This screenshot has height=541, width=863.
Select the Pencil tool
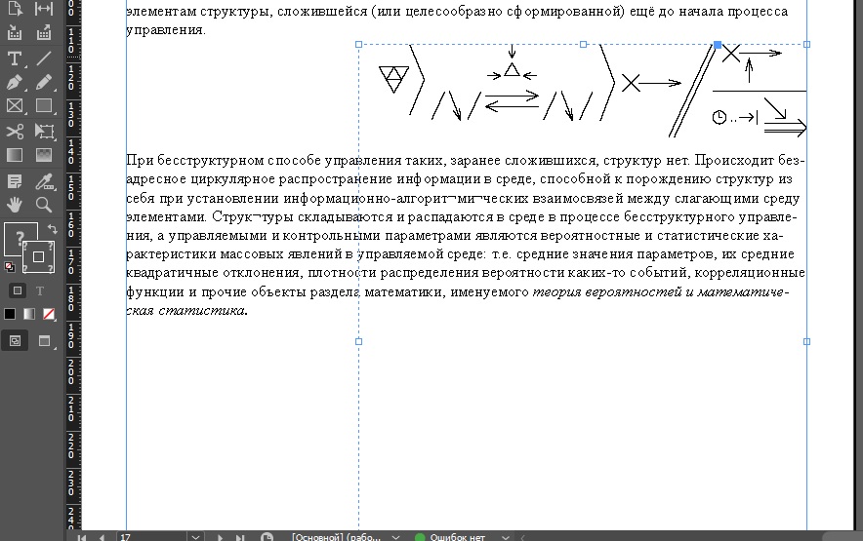point(44,82)
